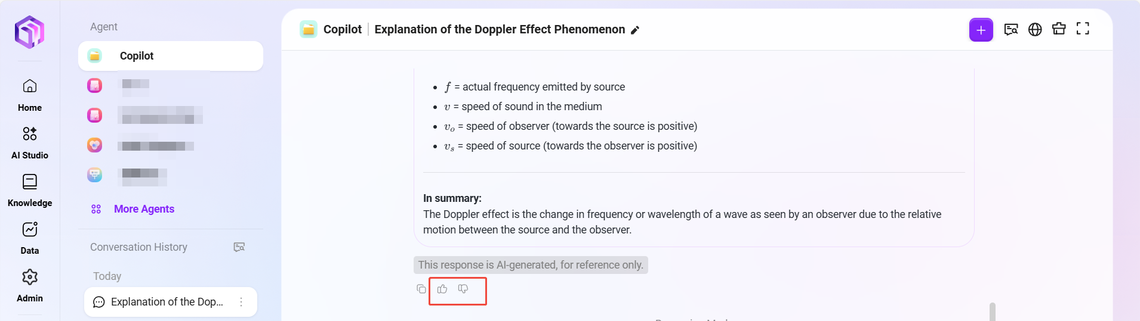Go to Home in sidebar
The image size is (1140, 321).
tap(30, 95)
